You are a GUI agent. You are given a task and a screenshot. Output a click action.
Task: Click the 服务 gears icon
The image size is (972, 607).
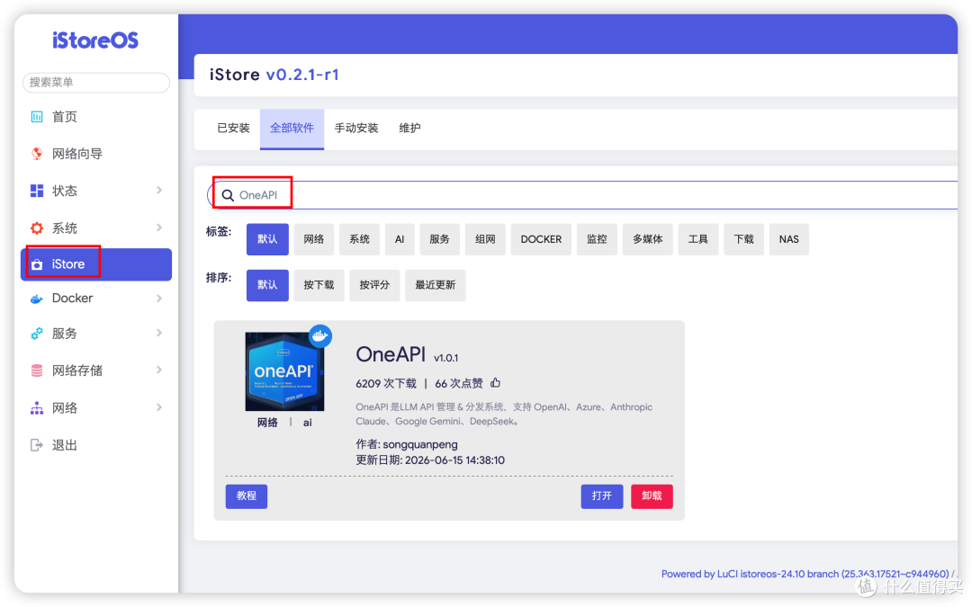pos(37,334)
